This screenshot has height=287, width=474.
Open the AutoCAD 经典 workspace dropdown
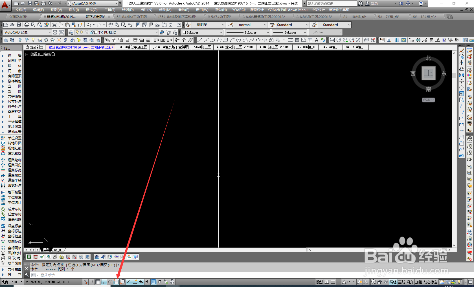(27, 32)
